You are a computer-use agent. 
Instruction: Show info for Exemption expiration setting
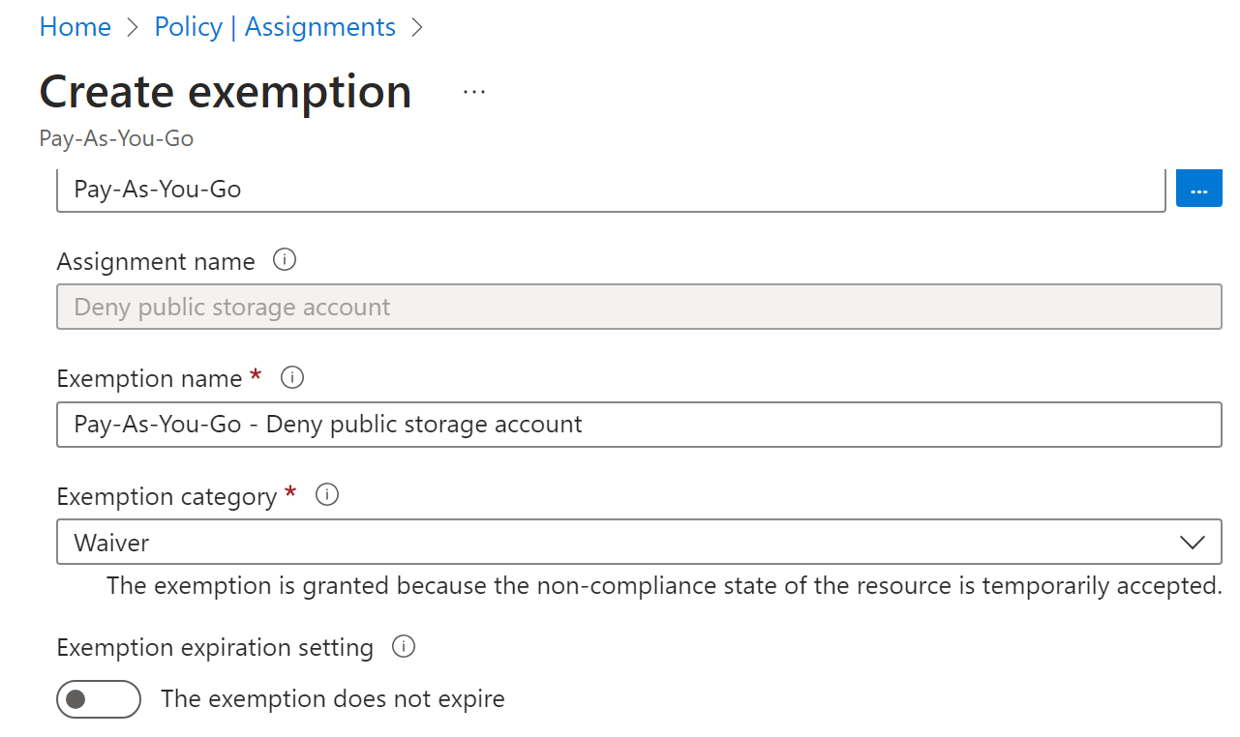click(404, 646)
